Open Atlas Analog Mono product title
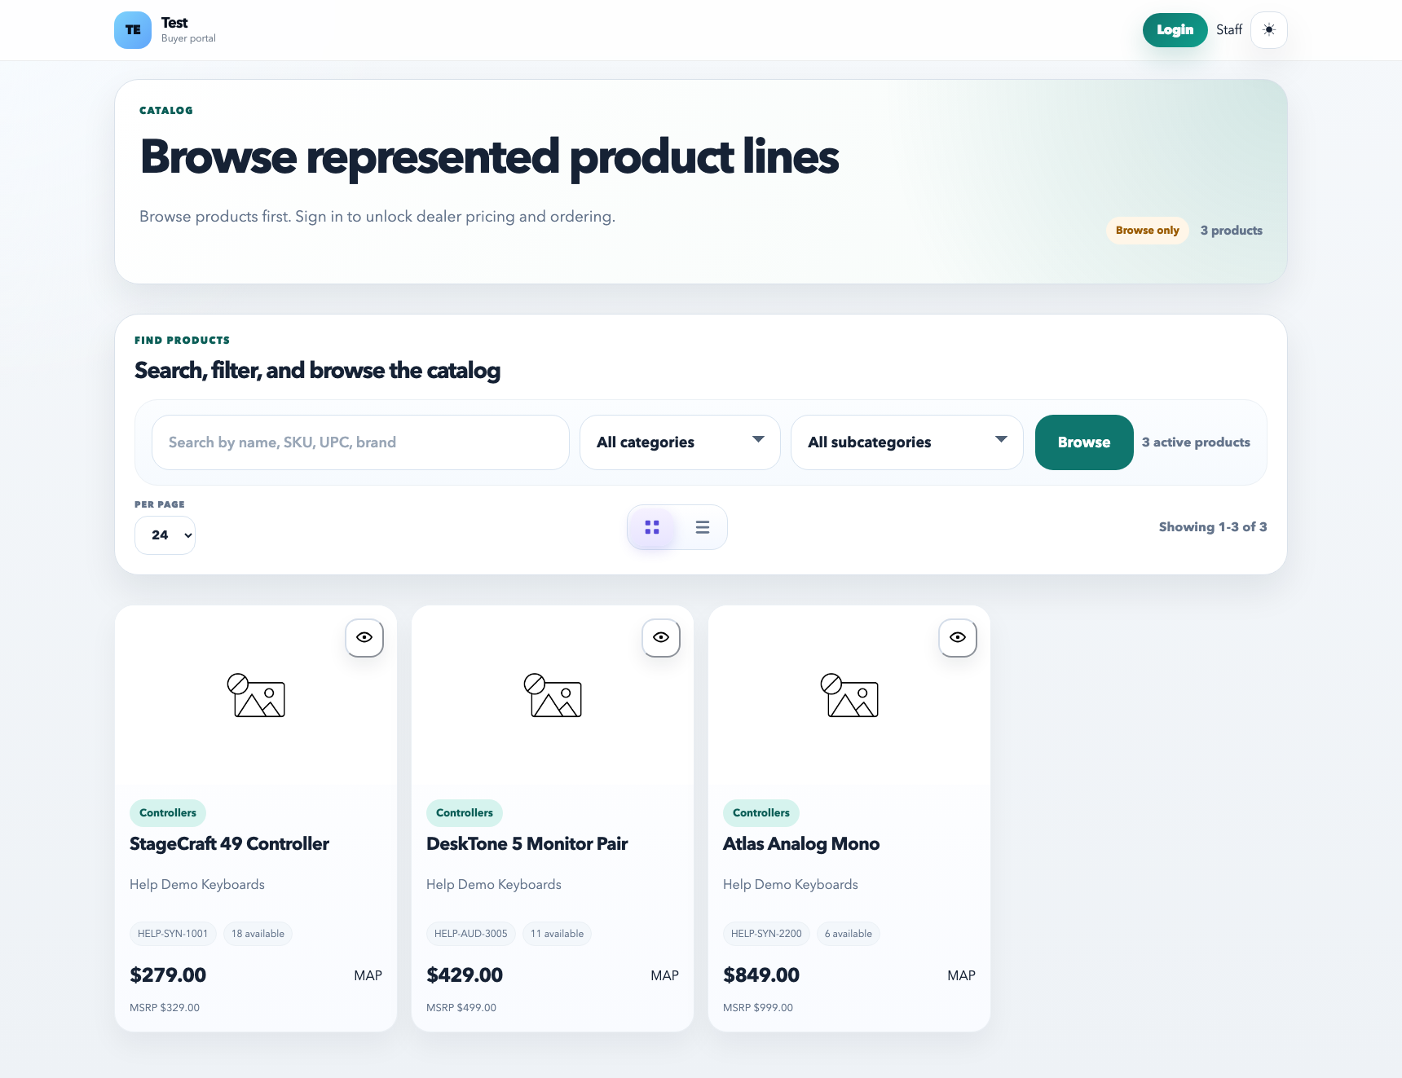 click(801, 843)
